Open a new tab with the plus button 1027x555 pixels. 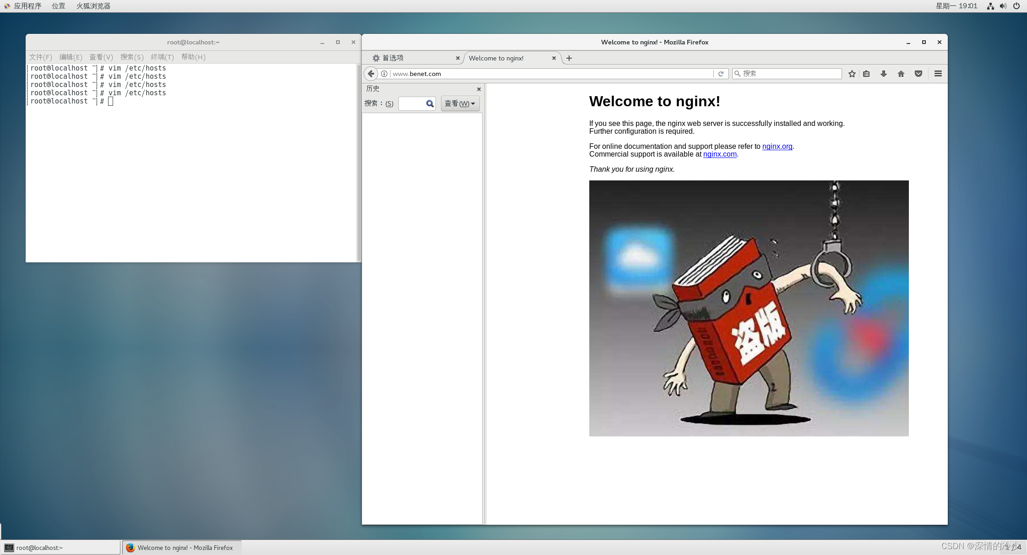(x=569, y=58)
